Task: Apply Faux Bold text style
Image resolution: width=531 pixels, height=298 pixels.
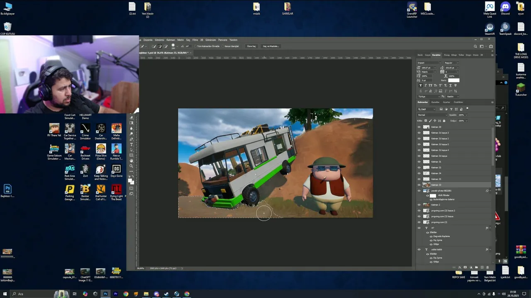Action: coord(421,85)
